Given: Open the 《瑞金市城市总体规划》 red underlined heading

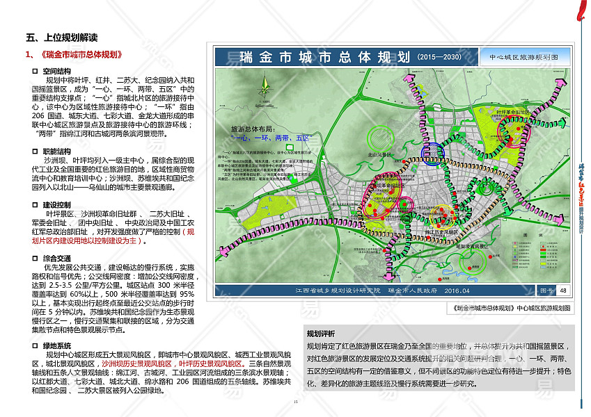Looking at the screenshot, I should tap(81, 55).
